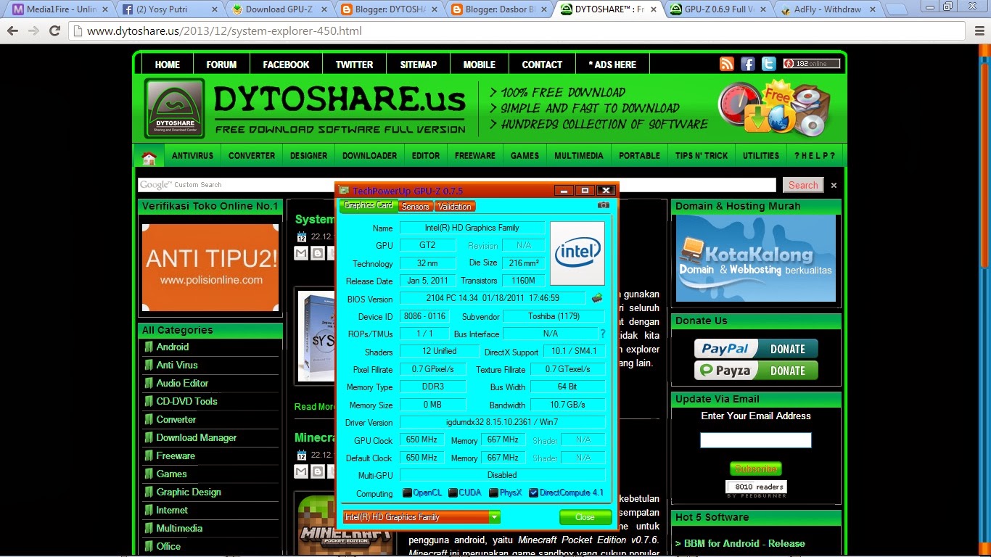Select the Driver Version igdumdx32 field
The height and width of the screenshot is (557, 991).
point(502,422)
